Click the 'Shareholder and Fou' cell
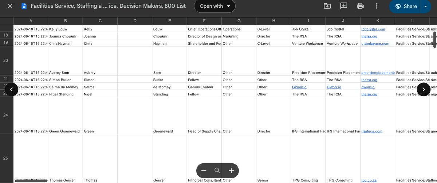Image resolution: width=437 pixels, height=183 pixels. [x=204, y=44]
